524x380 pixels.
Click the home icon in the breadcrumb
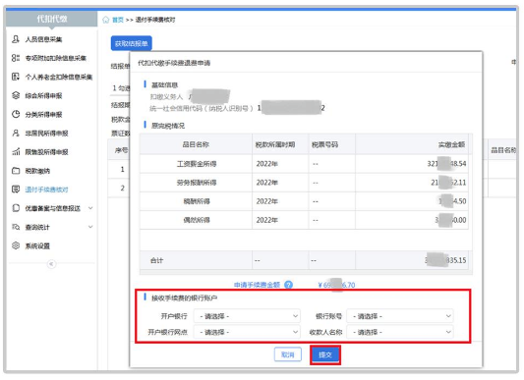pos(106,20)
